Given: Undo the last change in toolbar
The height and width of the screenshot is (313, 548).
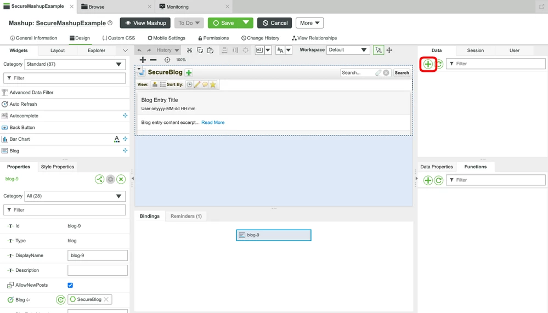Looking at the screenshot, I should pyautogui.click(x=139, y=50).
